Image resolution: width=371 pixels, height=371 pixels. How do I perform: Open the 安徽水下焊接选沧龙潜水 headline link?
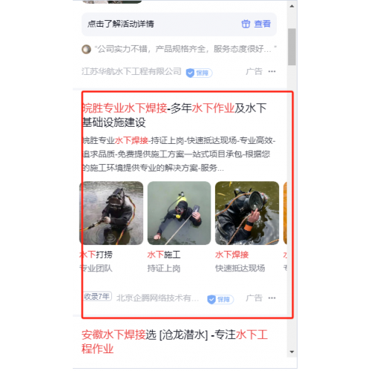point(174,341)
